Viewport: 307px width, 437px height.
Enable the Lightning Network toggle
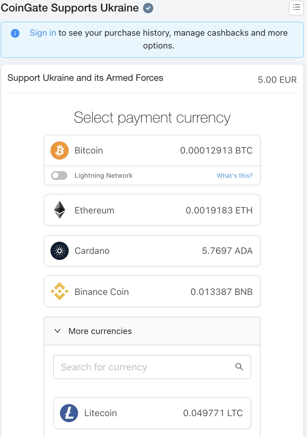click(x=59, y=175)
